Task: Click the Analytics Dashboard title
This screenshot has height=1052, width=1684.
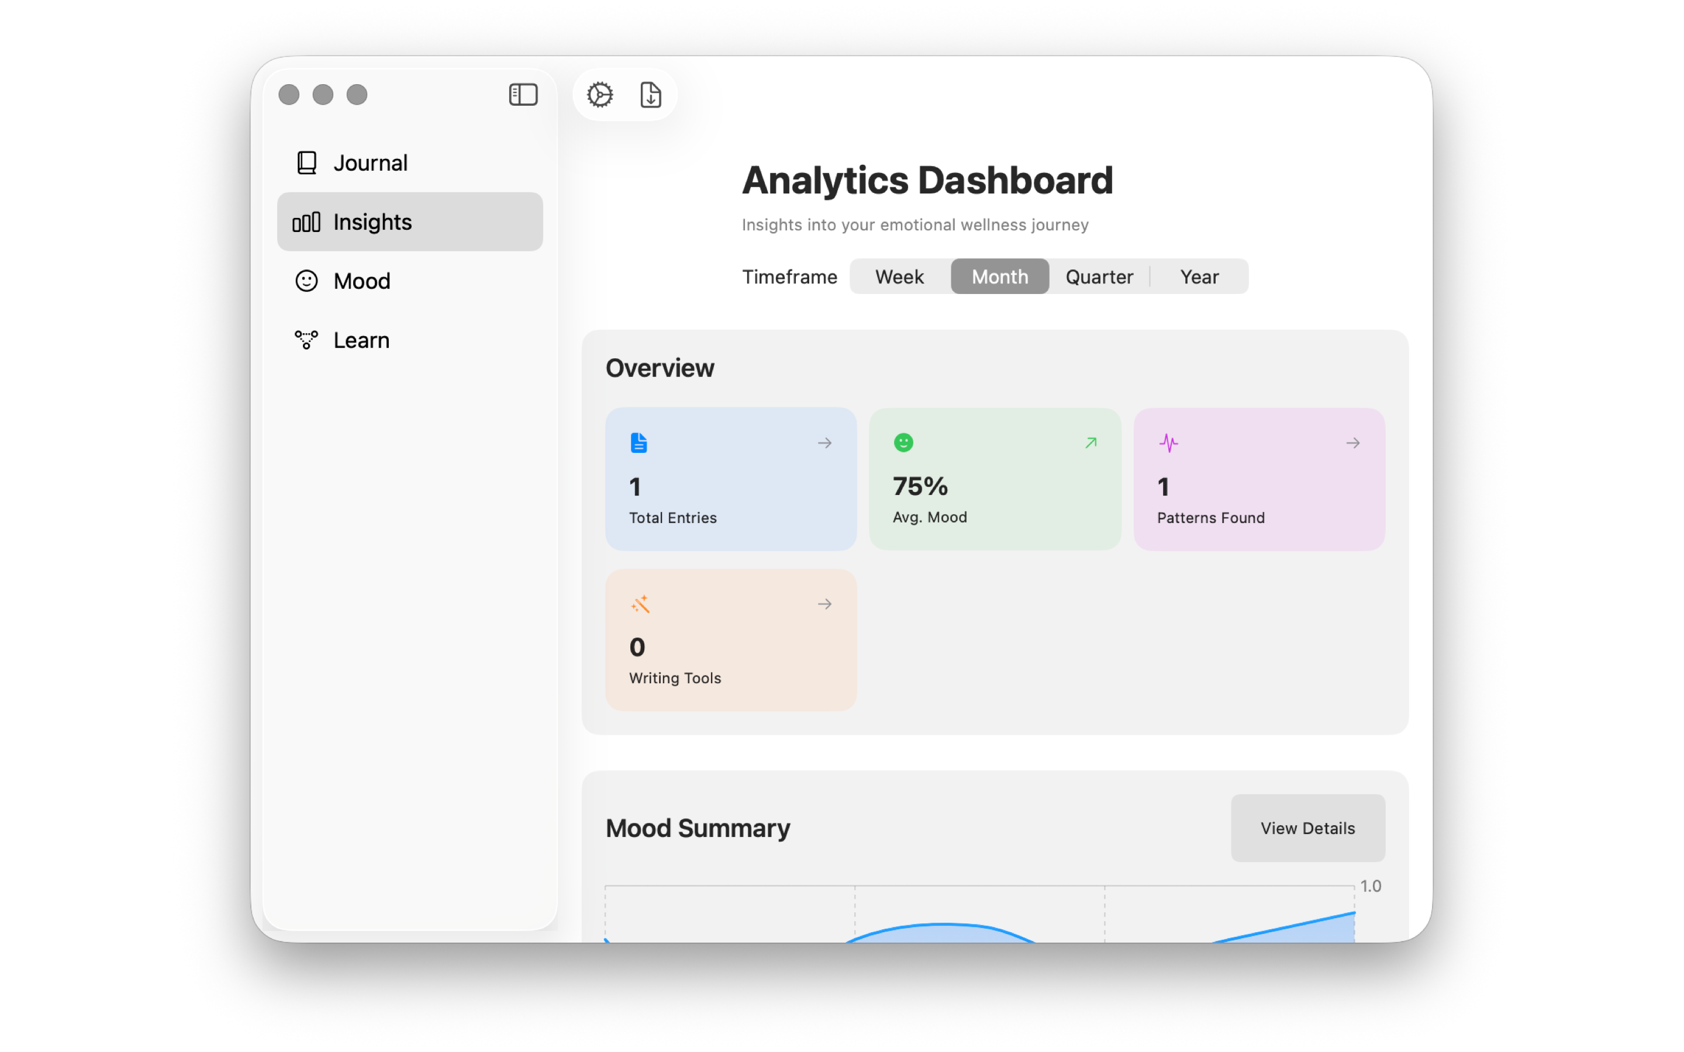Action: (x=927, y=180)
